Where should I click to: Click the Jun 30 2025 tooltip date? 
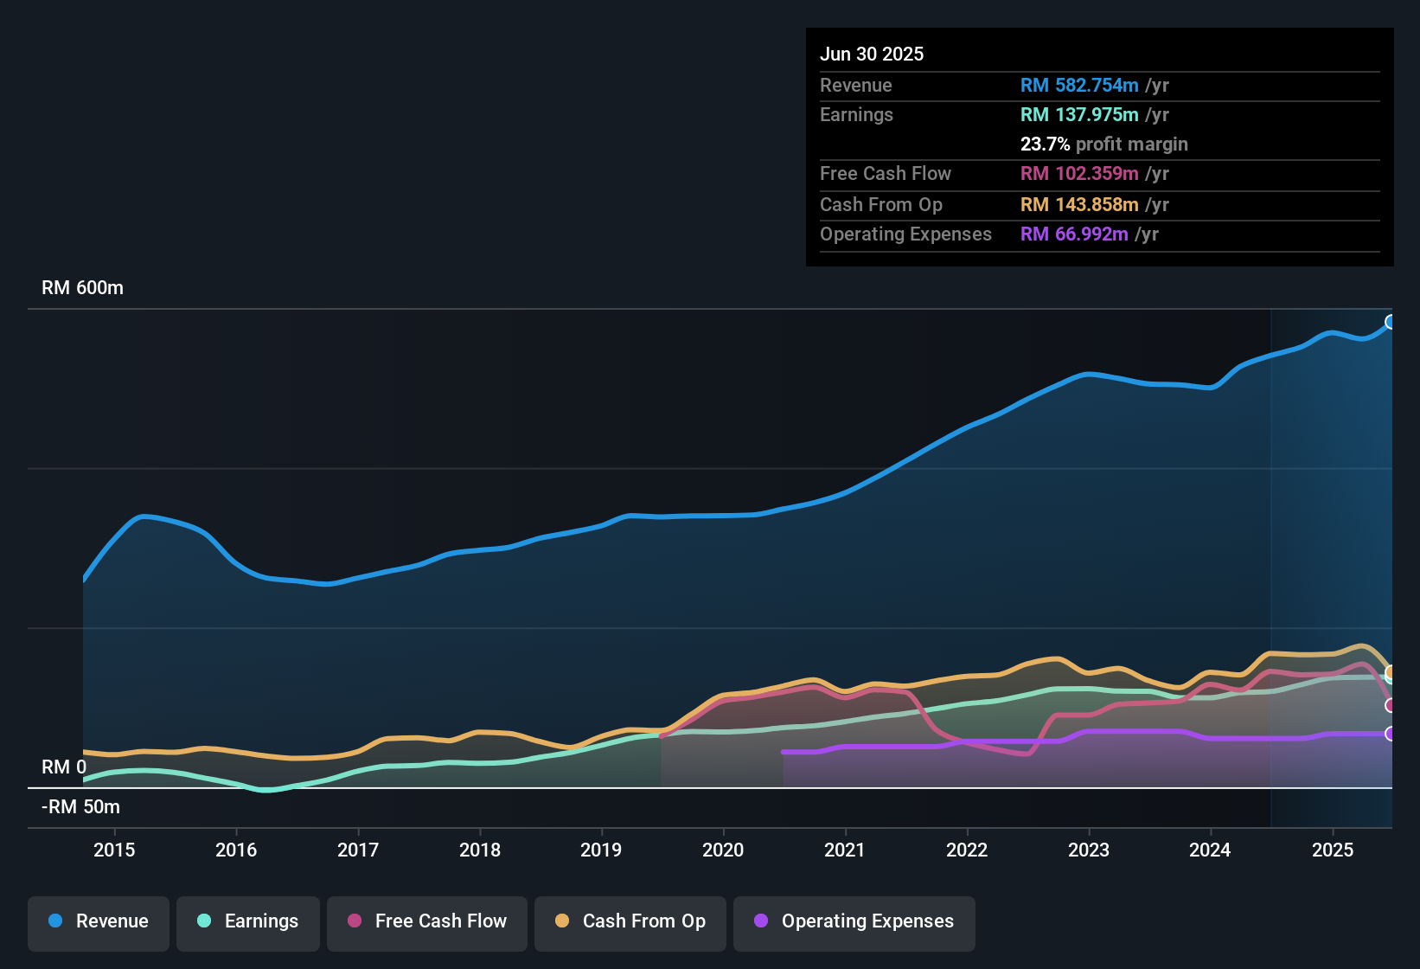tap(872, 54)
